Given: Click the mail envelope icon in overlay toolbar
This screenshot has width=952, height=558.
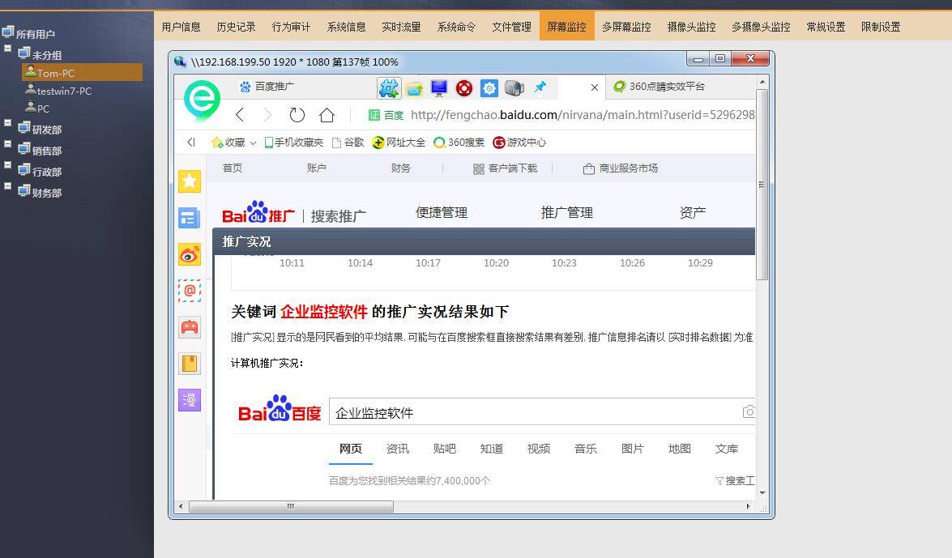Looking at the screenshot, I should tap(414, 88).
